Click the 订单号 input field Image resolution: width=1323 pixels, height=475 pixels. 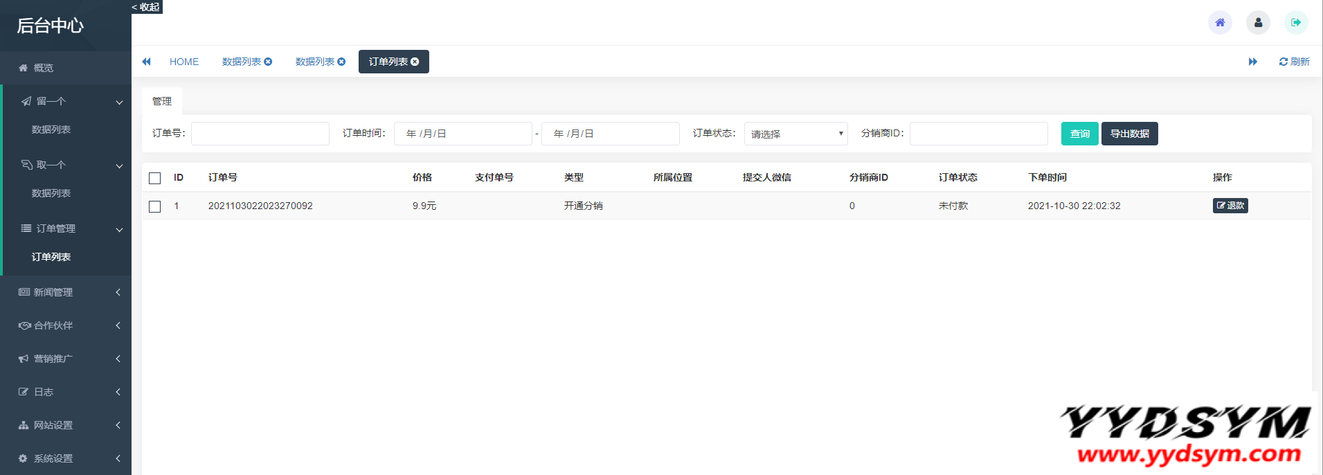coord(260,134)
